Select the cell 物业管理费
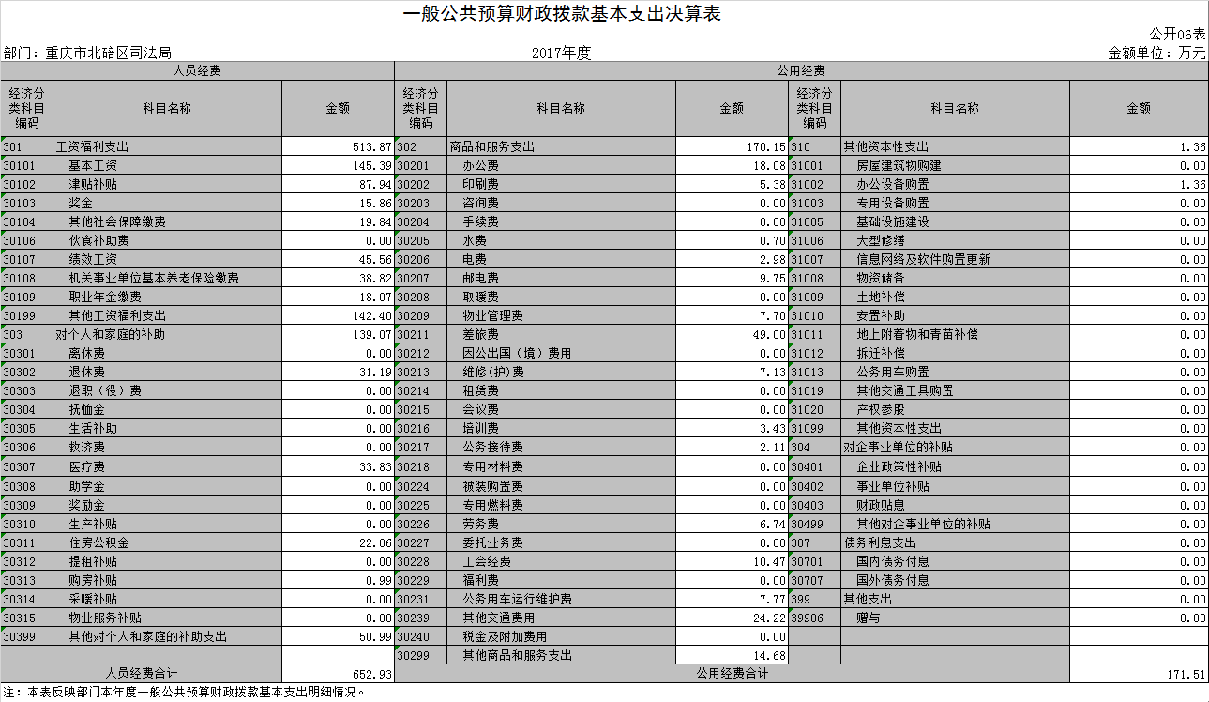Screen dimensions: 1209x702 point(561,316)
